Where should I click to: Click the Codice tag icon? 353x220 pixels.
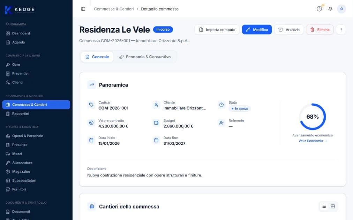click(91, 105)
